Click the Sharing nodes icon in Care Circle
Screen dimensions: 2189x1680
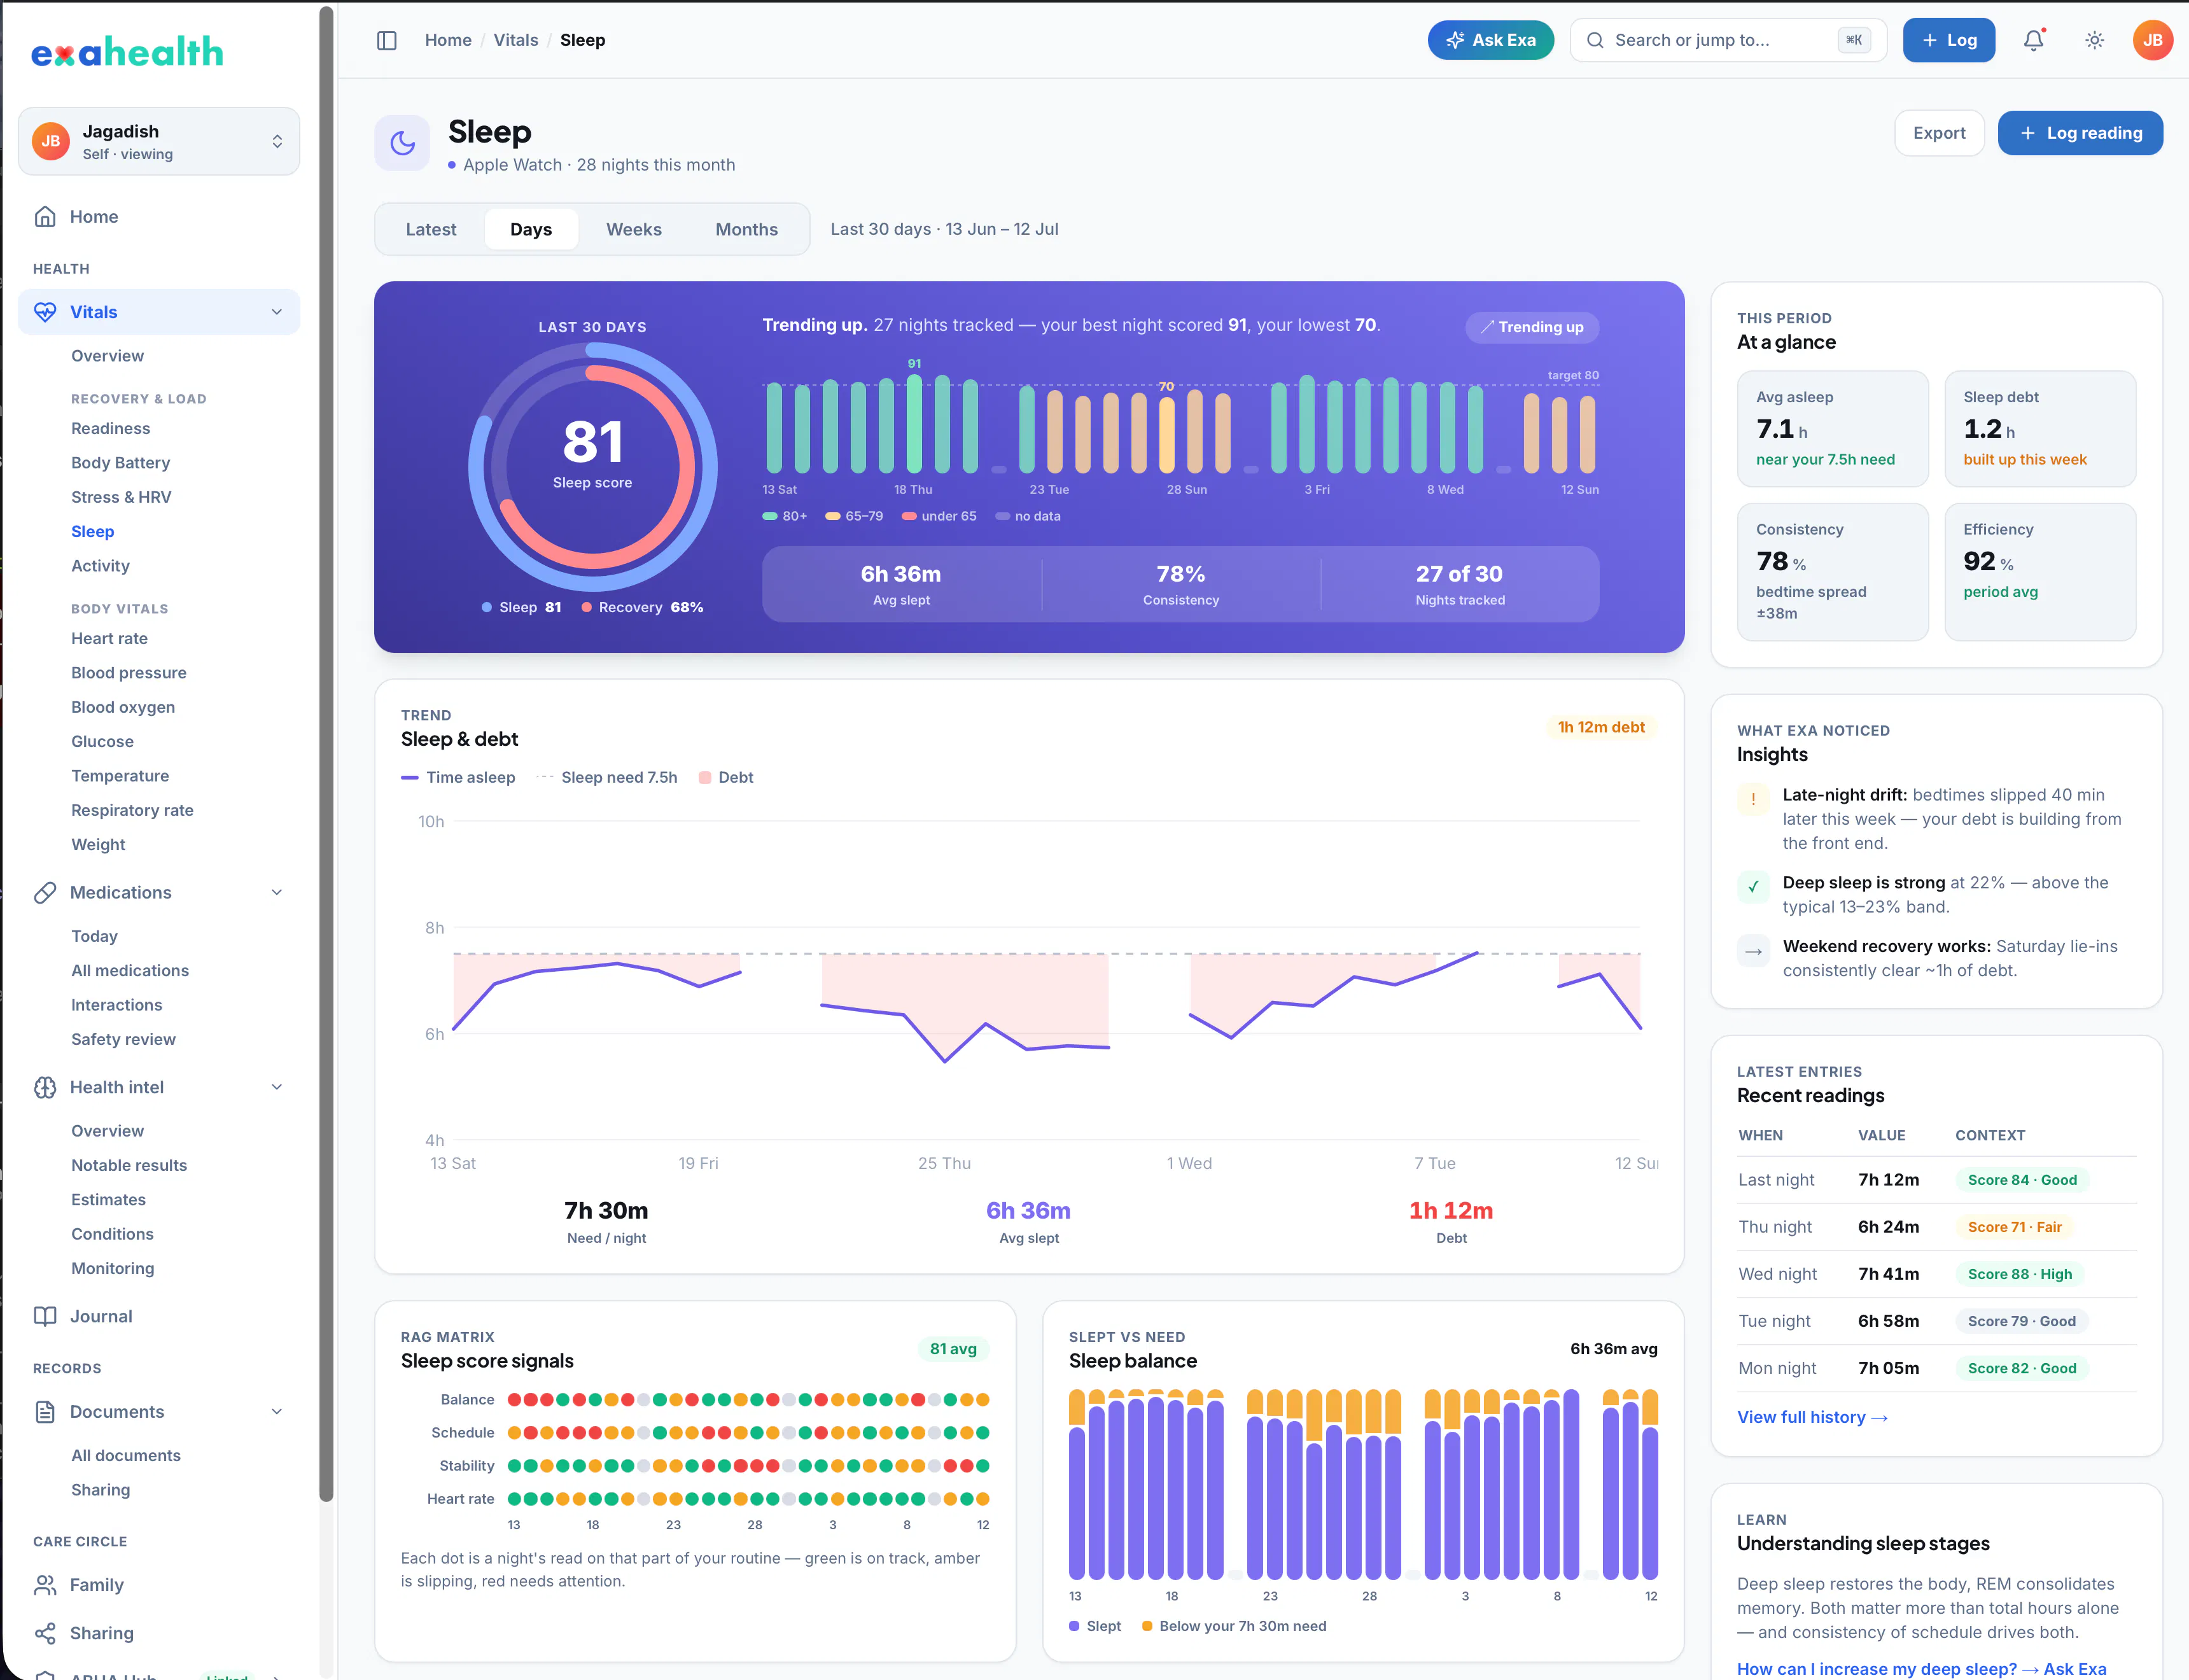point(45,1633)
